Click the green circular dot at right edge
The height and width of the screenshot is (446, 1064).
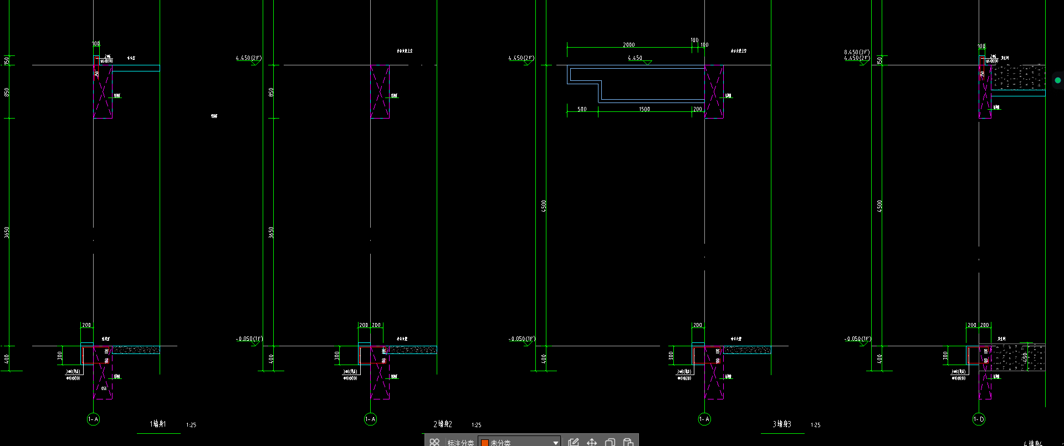[x=1058, y=80]
